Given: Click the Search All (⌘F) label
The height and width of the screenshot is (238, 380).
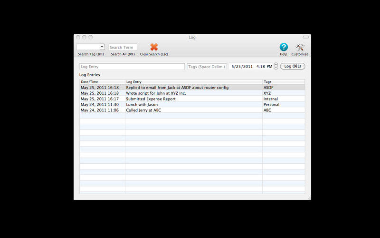Looking at the screenshot, I should click(x=123, y=54).
